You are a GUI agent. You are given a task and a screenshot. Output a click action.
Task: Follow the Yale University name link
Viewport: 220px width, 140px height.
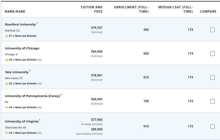point(17,72)
